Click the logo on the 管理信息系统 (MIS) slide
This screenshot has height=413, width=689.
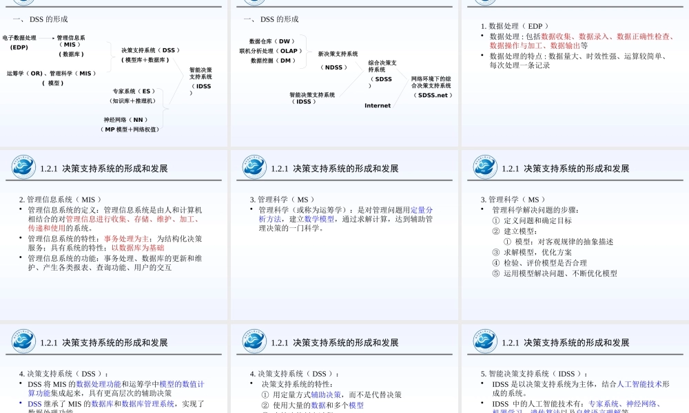[23, 167]
